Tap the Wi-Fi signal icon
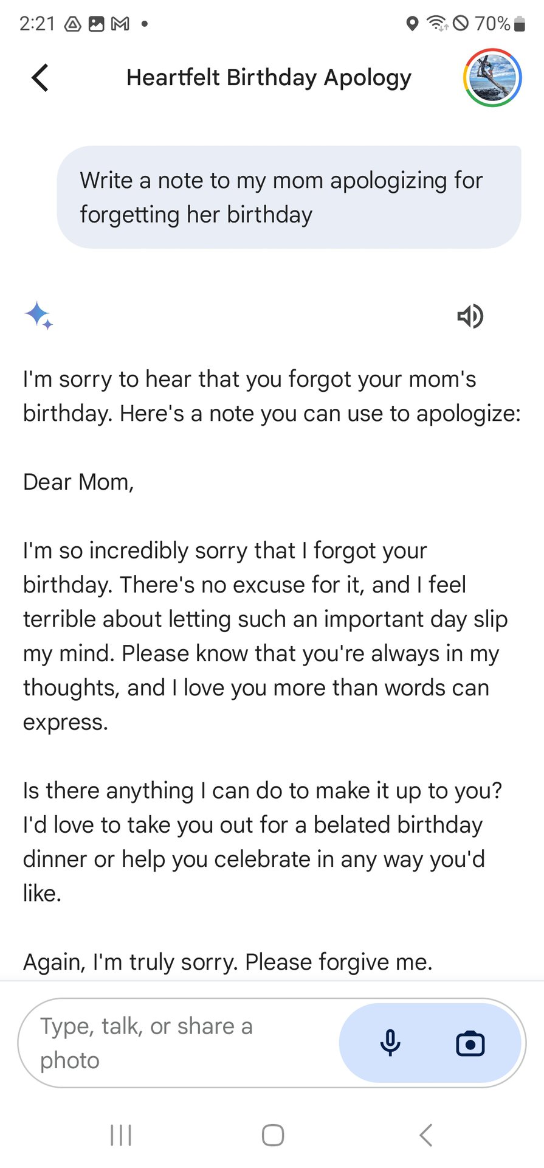 (436, 24)
